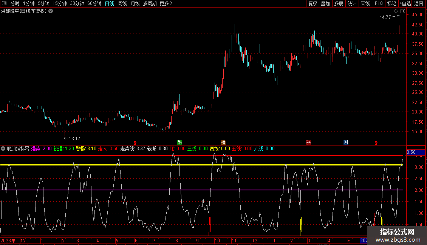427x245 pixels.
Task: Click the 警惕: 3.10 indicator value
Action: coord(86,149)
